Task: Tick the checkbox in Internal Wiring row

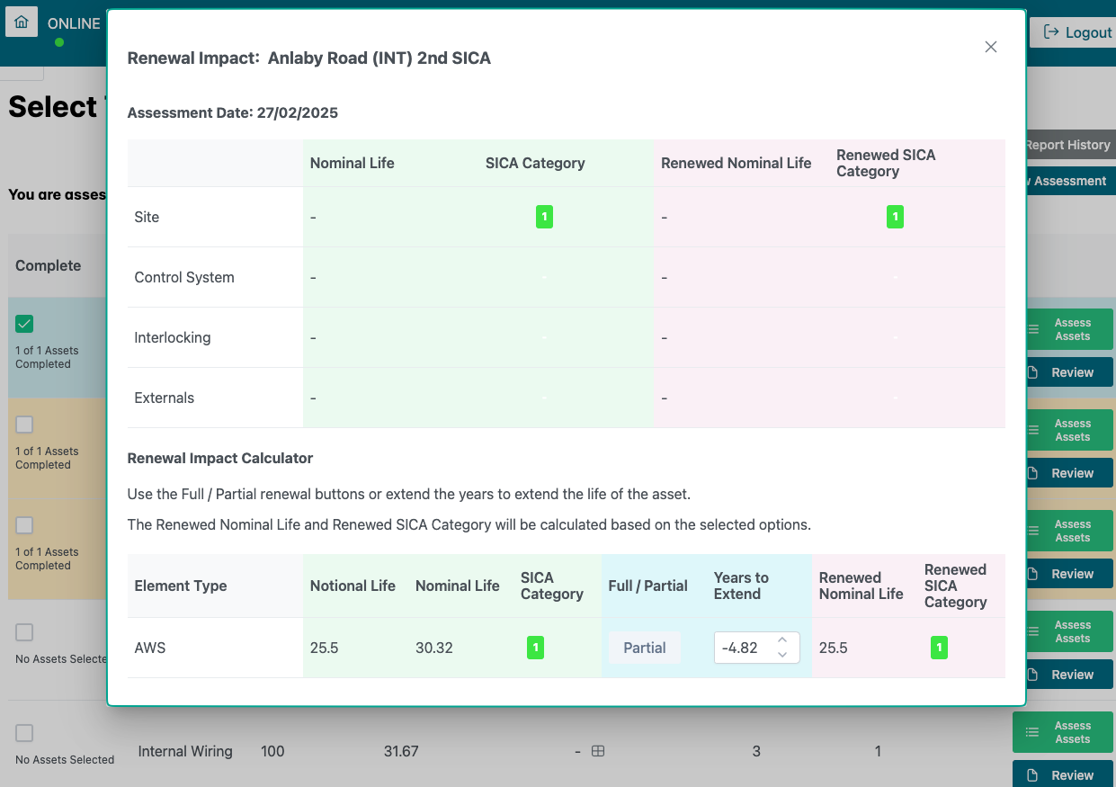Action: (25, 733)
